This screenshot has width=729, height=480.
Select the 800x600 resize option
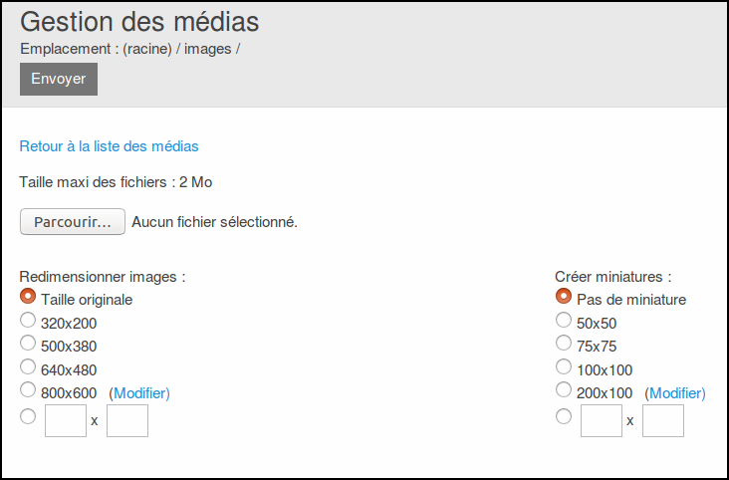click(x=28, y=390)
